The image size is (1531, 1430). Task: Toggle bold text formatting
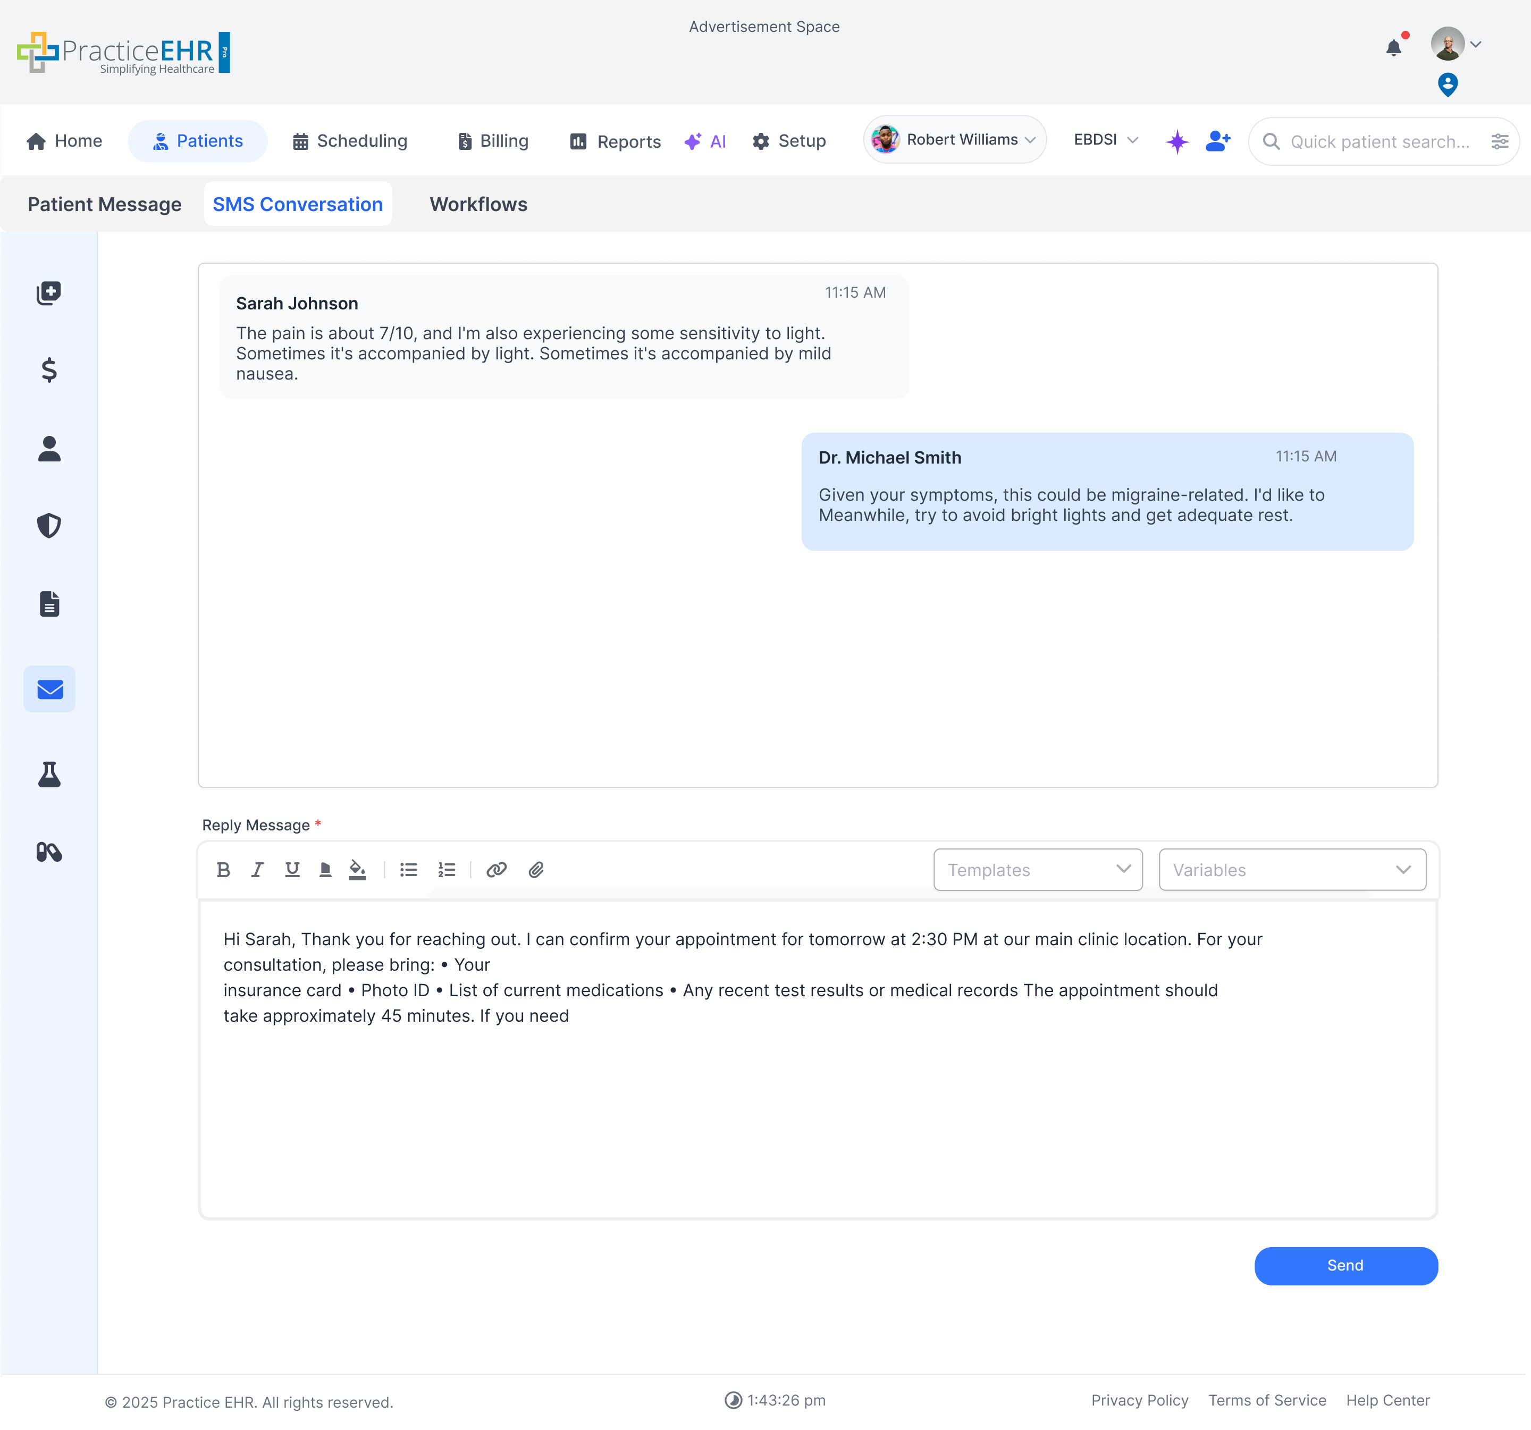pyautogui.click(x=223, y=869)
